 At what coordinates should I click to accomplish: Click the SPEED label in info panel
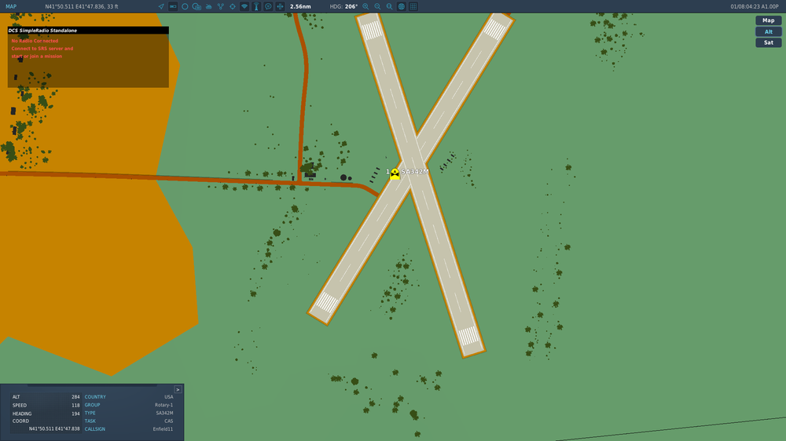(x=20, y=406)
